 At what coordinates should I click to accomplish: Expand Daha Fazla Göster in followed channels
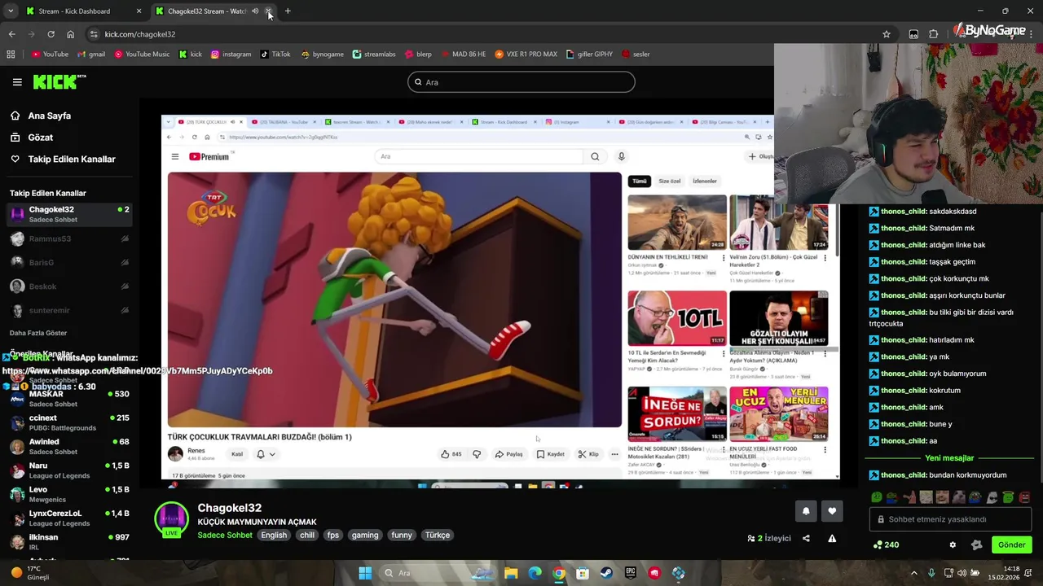pos(38,333)
